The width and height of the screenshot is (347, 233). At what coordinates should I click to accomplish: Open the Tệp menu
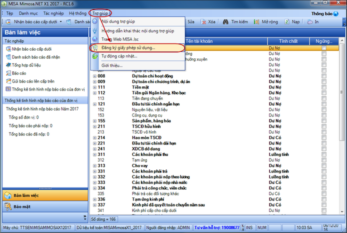tap(9, 13)
